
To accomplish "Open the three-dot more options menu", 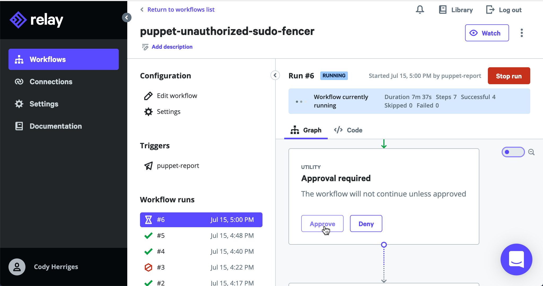I will tap(522, 33).
